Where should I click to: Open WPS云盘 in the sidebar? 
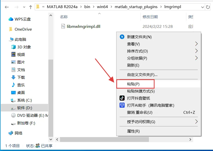tap(23, 19)
